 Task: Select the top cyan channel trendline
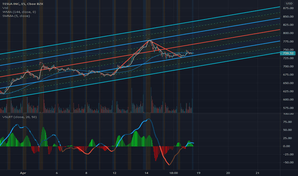[140, 31]
